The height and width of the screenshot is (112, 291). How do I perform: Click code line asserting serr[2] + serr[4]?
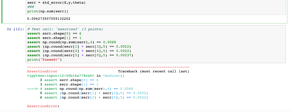pyautogui.click(x=79, y=51)
